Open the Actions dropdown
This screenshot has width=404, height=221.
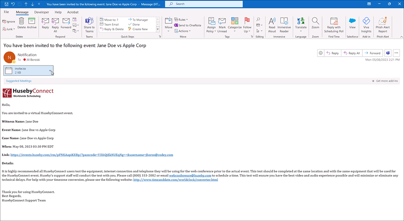182,31
